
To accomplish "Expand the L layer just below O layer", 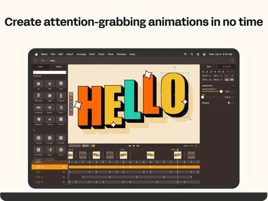I will pos(35,172).
